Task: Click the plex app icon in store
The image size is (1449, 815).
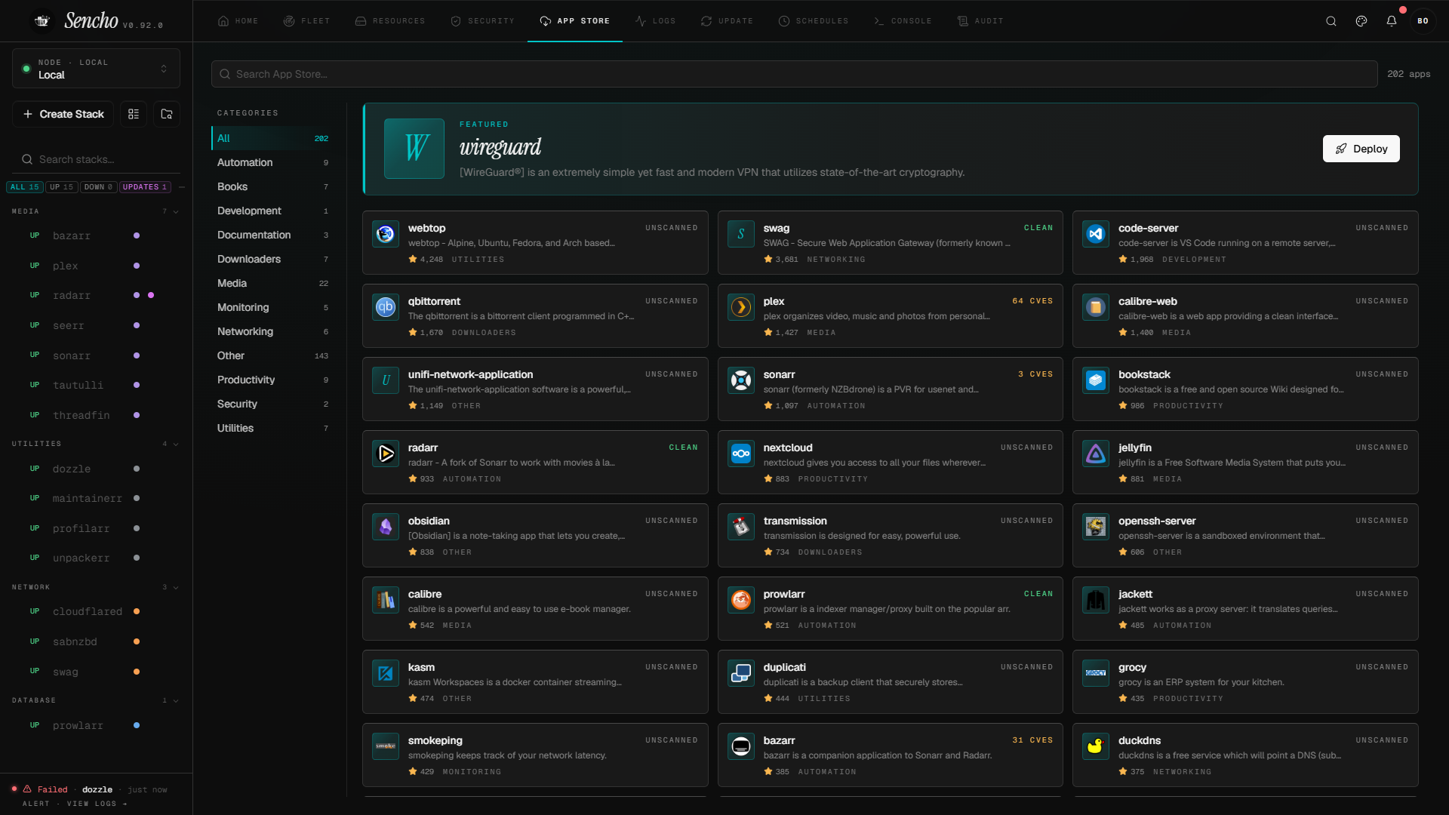Action: click(x=741, y=307)
